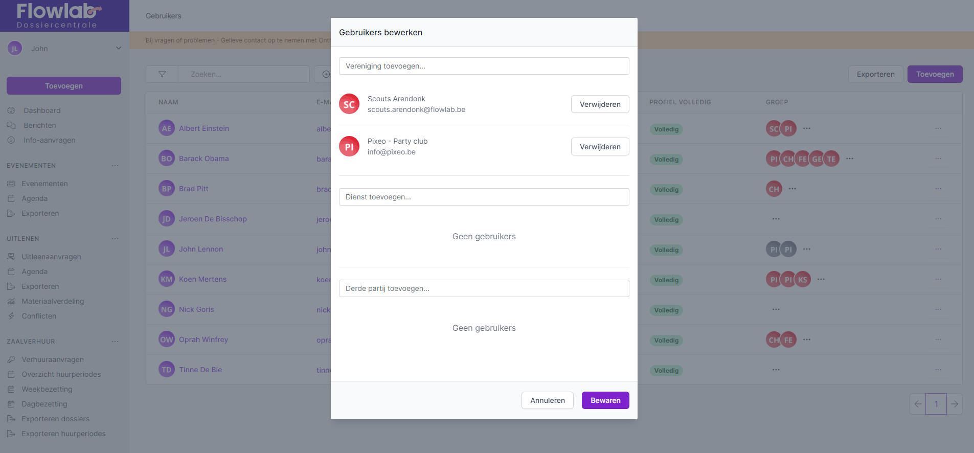Go to the next page arrow

955,404
